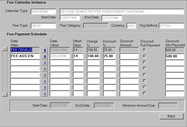Click down-arrow icon beside FEE-ASS-EN alias
The width and height of the screenshot is (187, 127).
pyautogui.click(x=45, y=56)
